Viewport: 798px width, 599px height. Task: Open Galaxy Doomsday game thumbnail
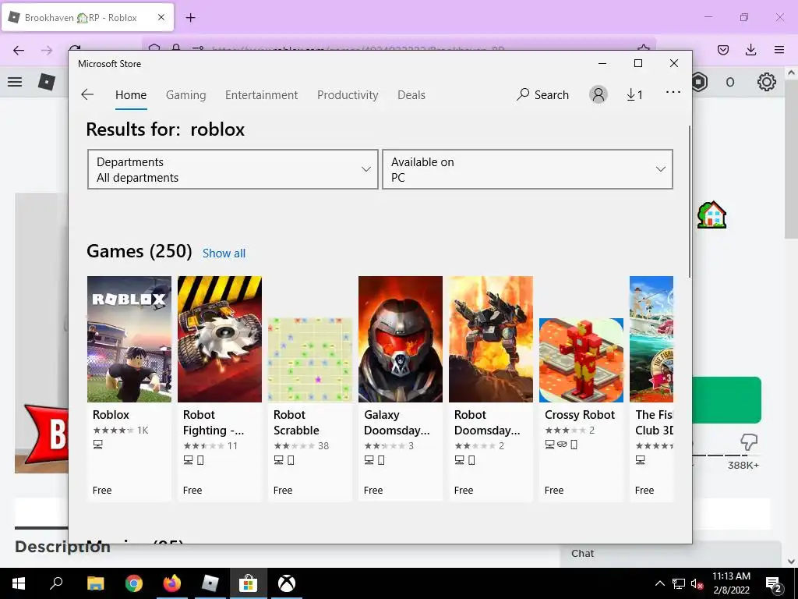click(401, 339)
